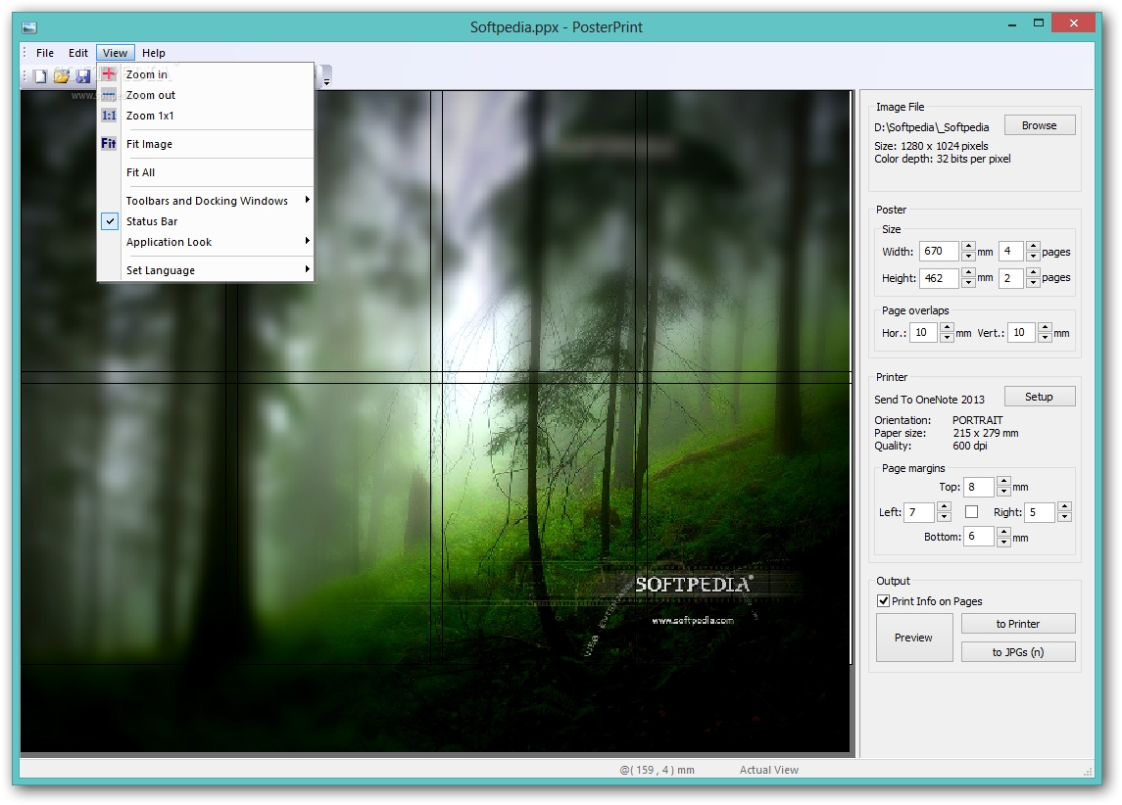Click the Fit icon for Fit Image
The image size is (1122, 805).
109,144
